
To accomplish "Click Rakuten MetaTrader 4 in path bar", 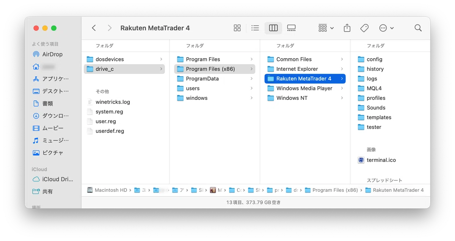I will (394, 190).
